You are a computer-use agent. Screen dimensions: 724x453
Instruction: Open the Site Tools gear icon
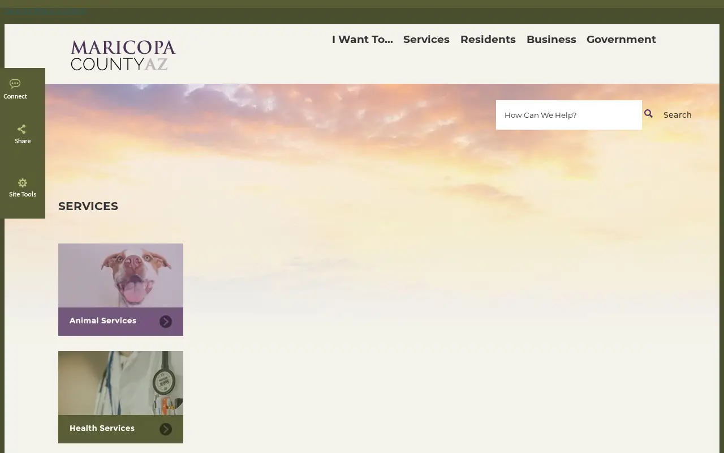click(x=23, y=183)
